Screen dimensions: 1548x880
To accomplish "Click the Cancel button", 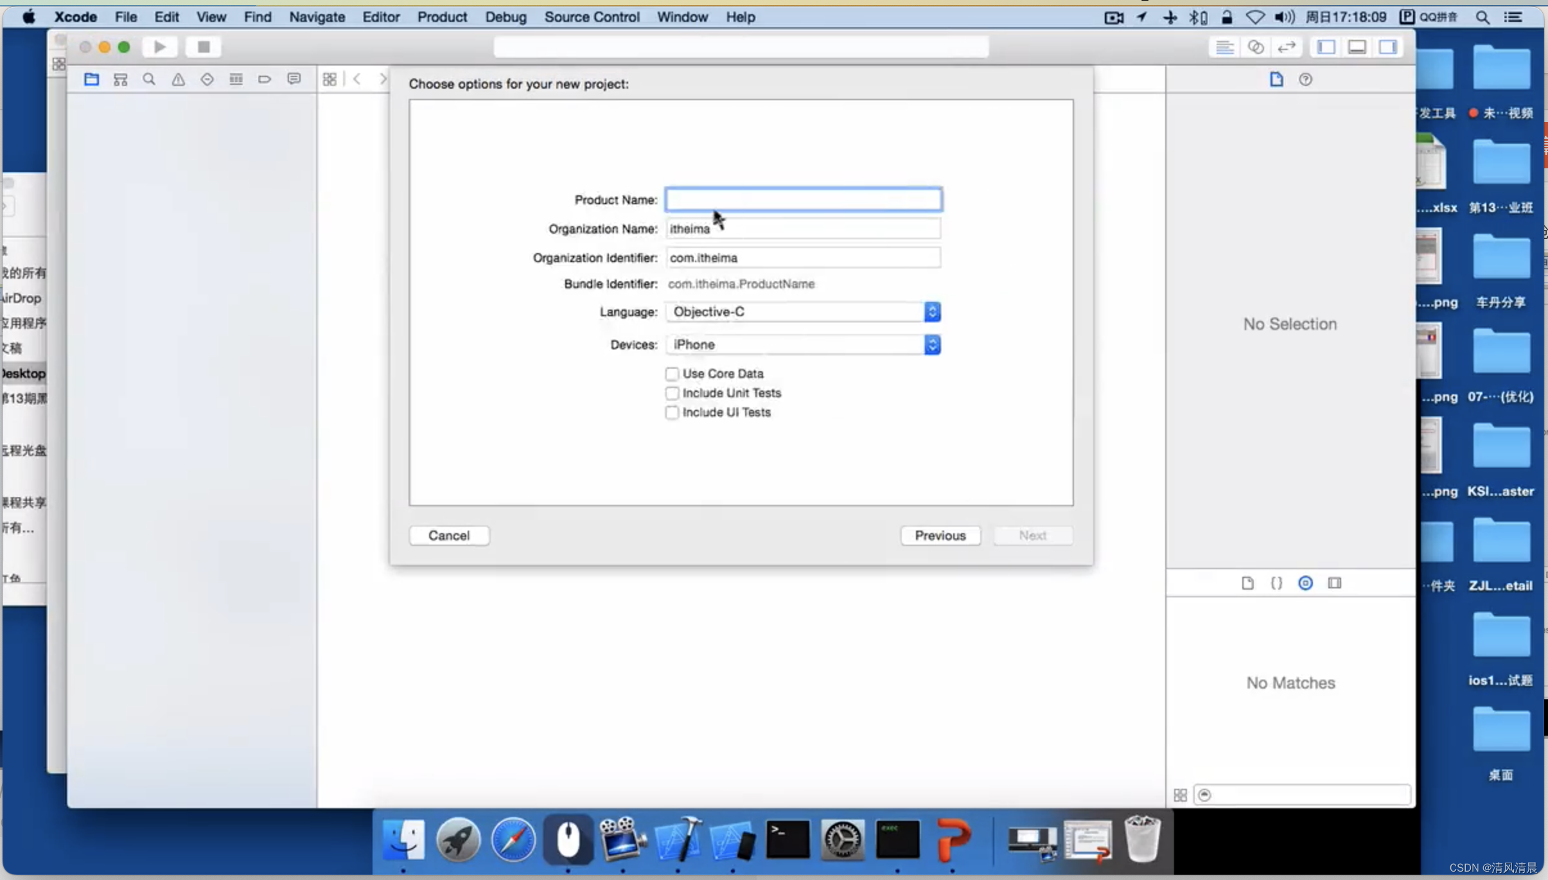I will [449, 535].
